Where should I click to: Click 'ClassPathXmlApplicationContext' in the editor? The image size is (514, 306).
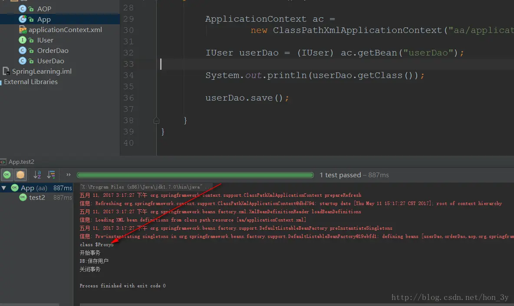(357, 30)
